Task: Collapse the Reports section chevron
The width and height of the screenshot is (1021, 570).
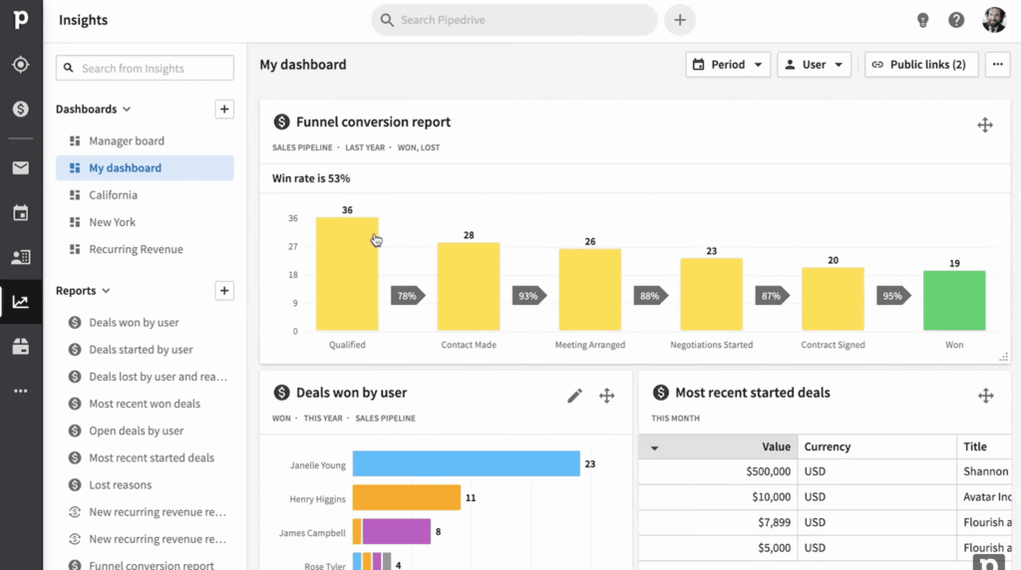Action: [x=106, y=291]
